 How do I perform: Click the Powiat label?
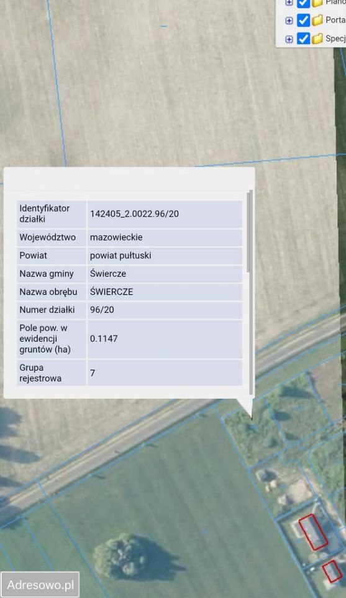[x=33, y=255]
